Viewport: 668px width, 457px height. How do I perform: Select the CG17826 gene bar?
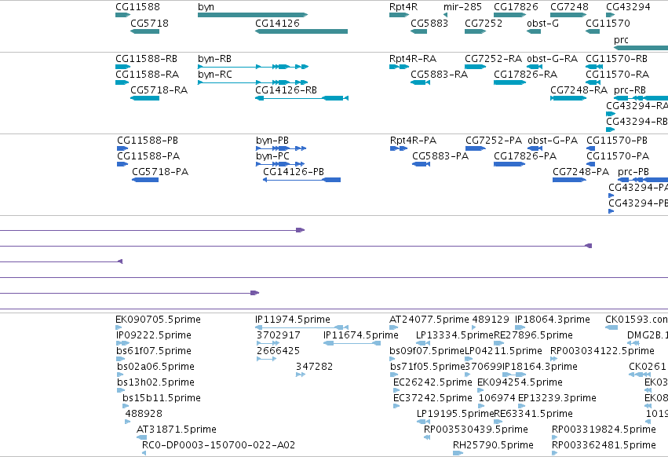(509, 15)
